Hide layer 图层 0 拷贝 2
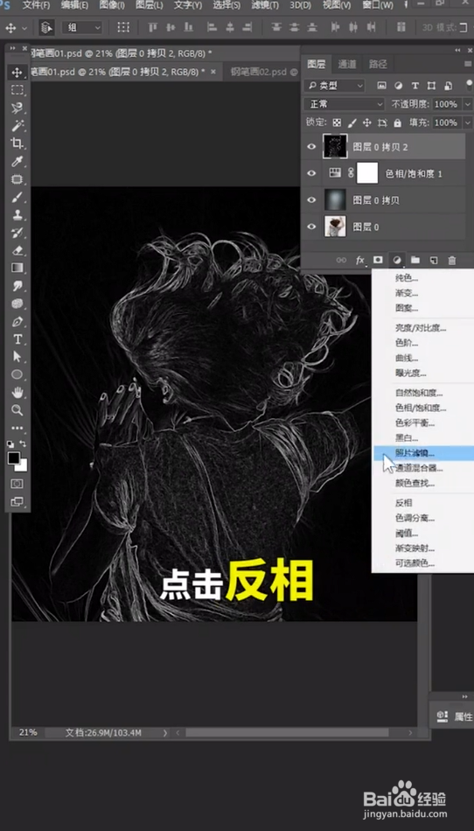 point(311,147)
